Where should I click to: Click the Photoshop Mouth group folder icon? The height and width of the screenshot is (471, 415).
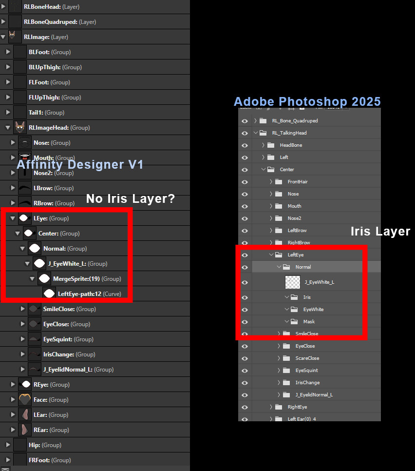pyautogui.click(x=279, y=206)
